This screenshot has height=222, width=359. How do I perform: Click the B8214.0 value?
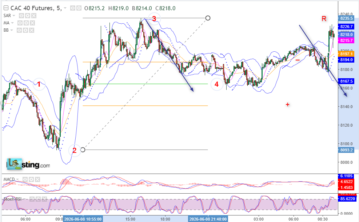click(142, 8)
